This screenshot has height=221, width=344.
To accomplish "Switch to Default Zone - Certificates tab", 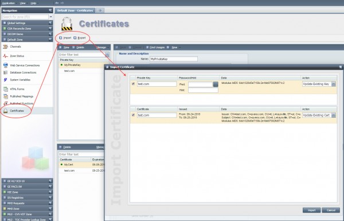I will 75,10.
